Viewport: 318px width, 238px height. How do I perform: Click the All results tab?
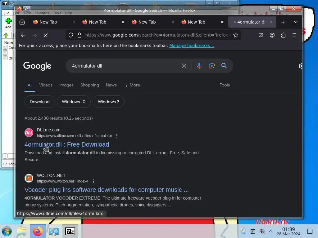coord(30,85)
